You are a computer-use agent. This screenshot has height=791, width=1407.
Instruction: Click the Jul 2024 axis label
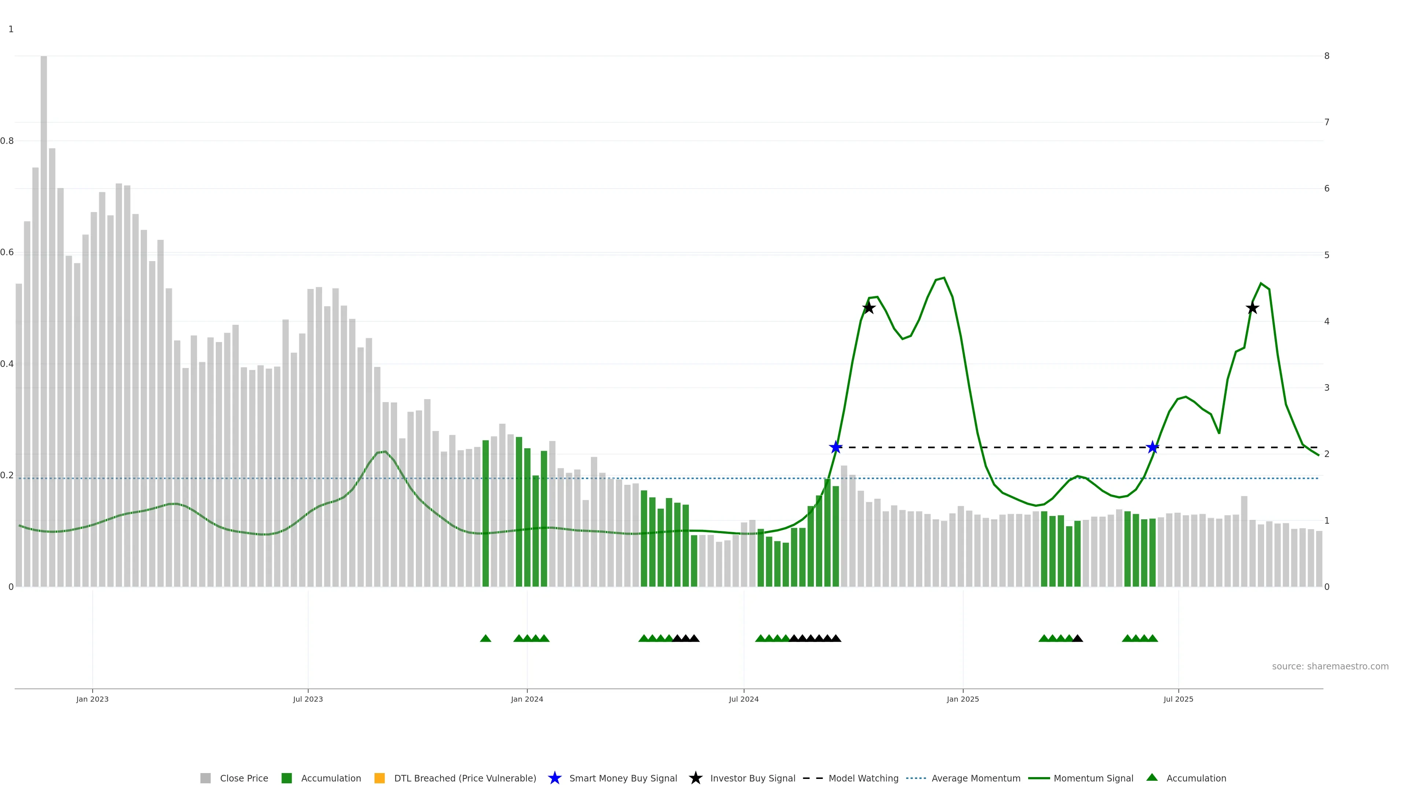(743, 699)
